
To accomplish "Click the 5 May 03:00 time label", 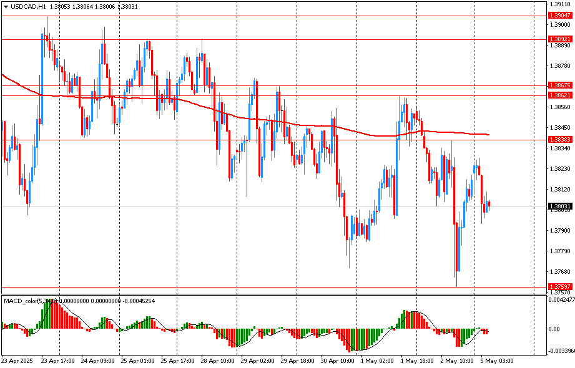I will (497, 361).
